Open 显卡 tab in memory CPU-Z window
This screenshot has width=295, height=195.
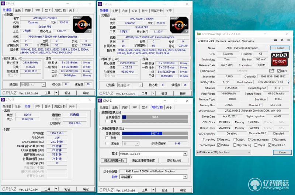tap(48, 107)
